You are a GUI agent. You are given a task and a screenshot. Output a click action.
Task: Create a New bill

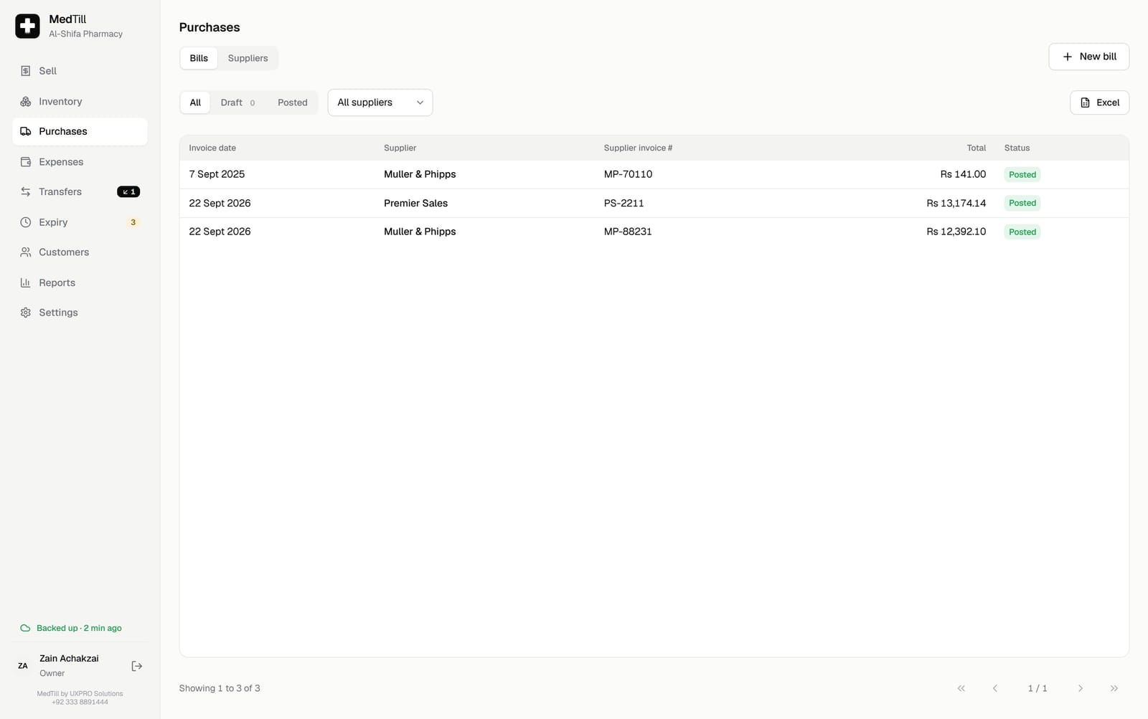pyautogui.click(x=1088, y=57)
